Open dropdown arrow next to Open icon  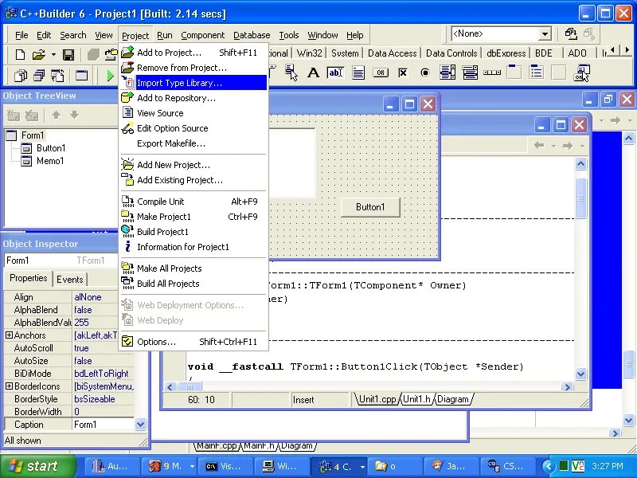tap(53, 54)
